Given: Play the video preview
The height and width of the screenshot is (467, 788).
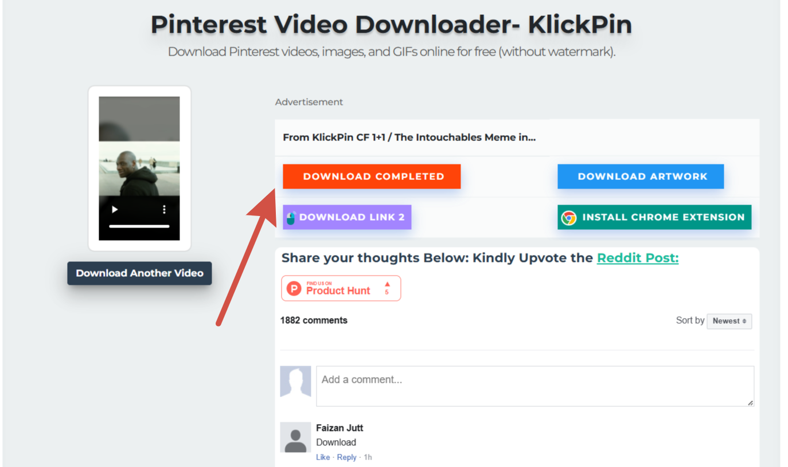Looking at the screenshot, I should [115, 210].
